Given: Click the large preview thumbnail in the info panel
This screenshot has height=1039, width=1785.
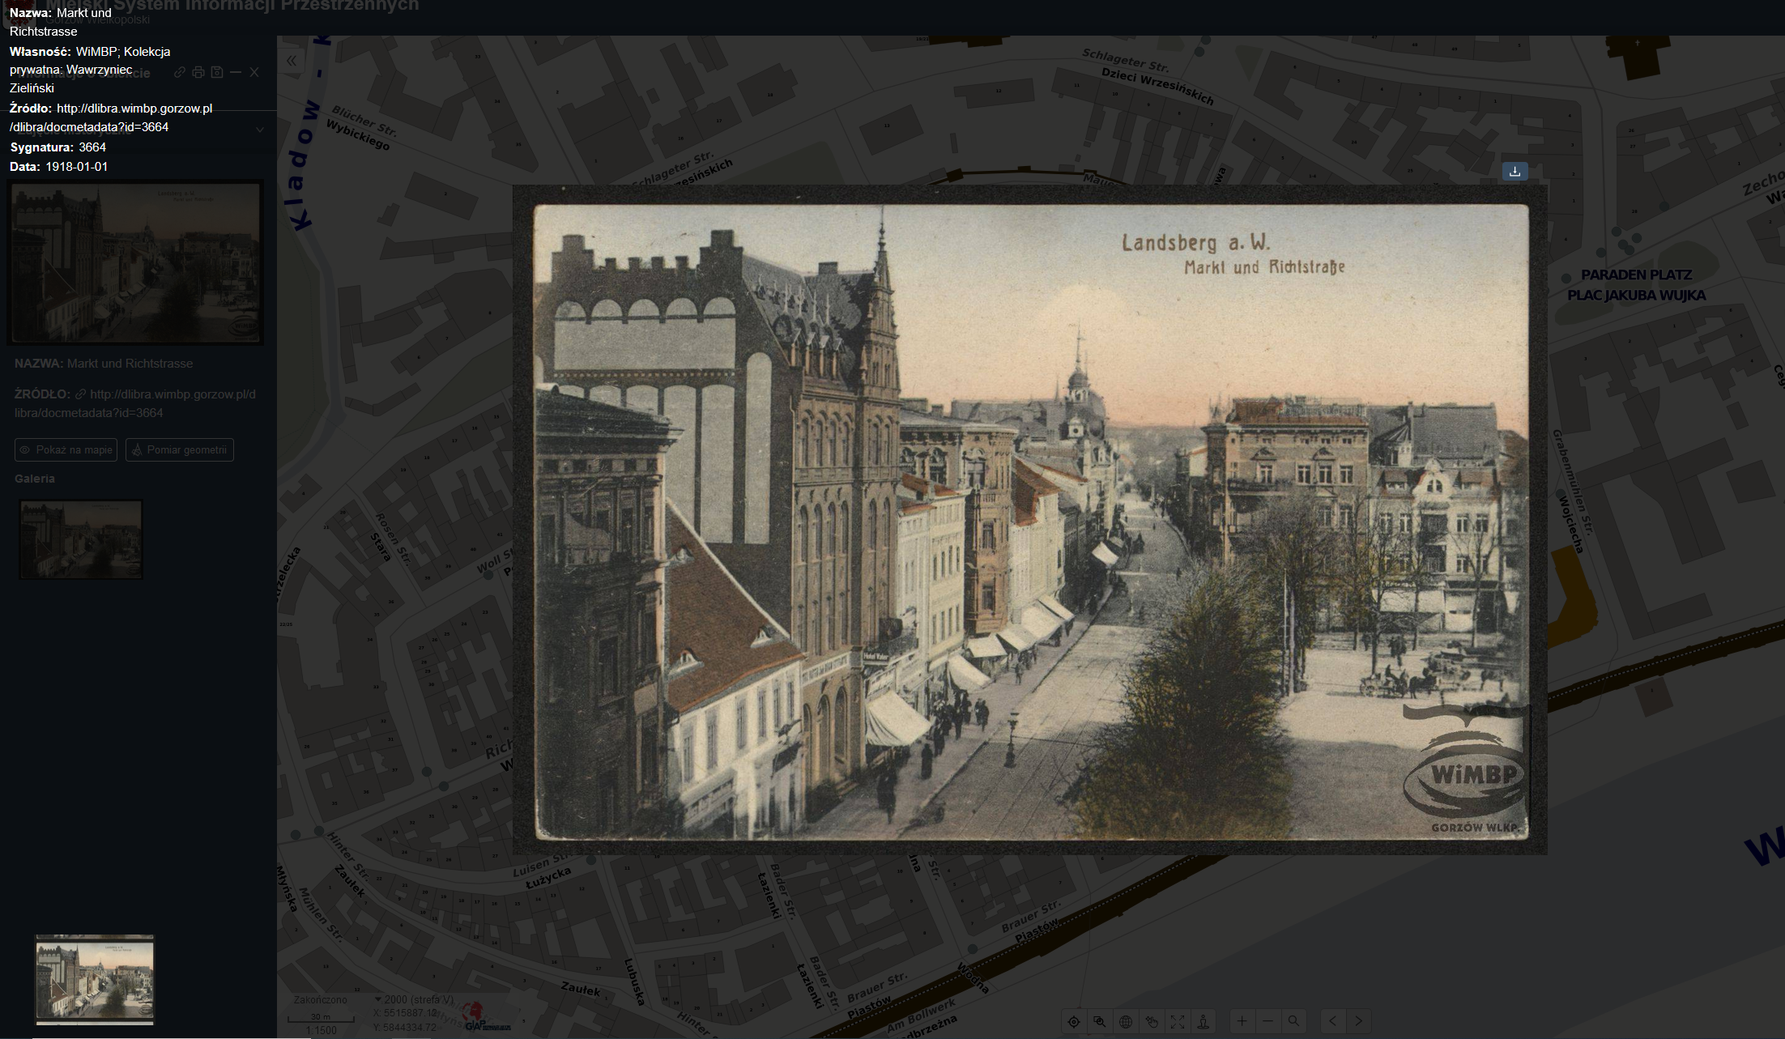Looking at the screenshot, I should 135,262.
